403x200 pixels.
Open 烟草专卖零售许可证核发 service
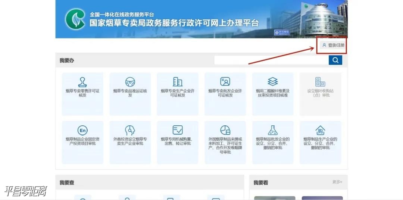click(82, 94)
